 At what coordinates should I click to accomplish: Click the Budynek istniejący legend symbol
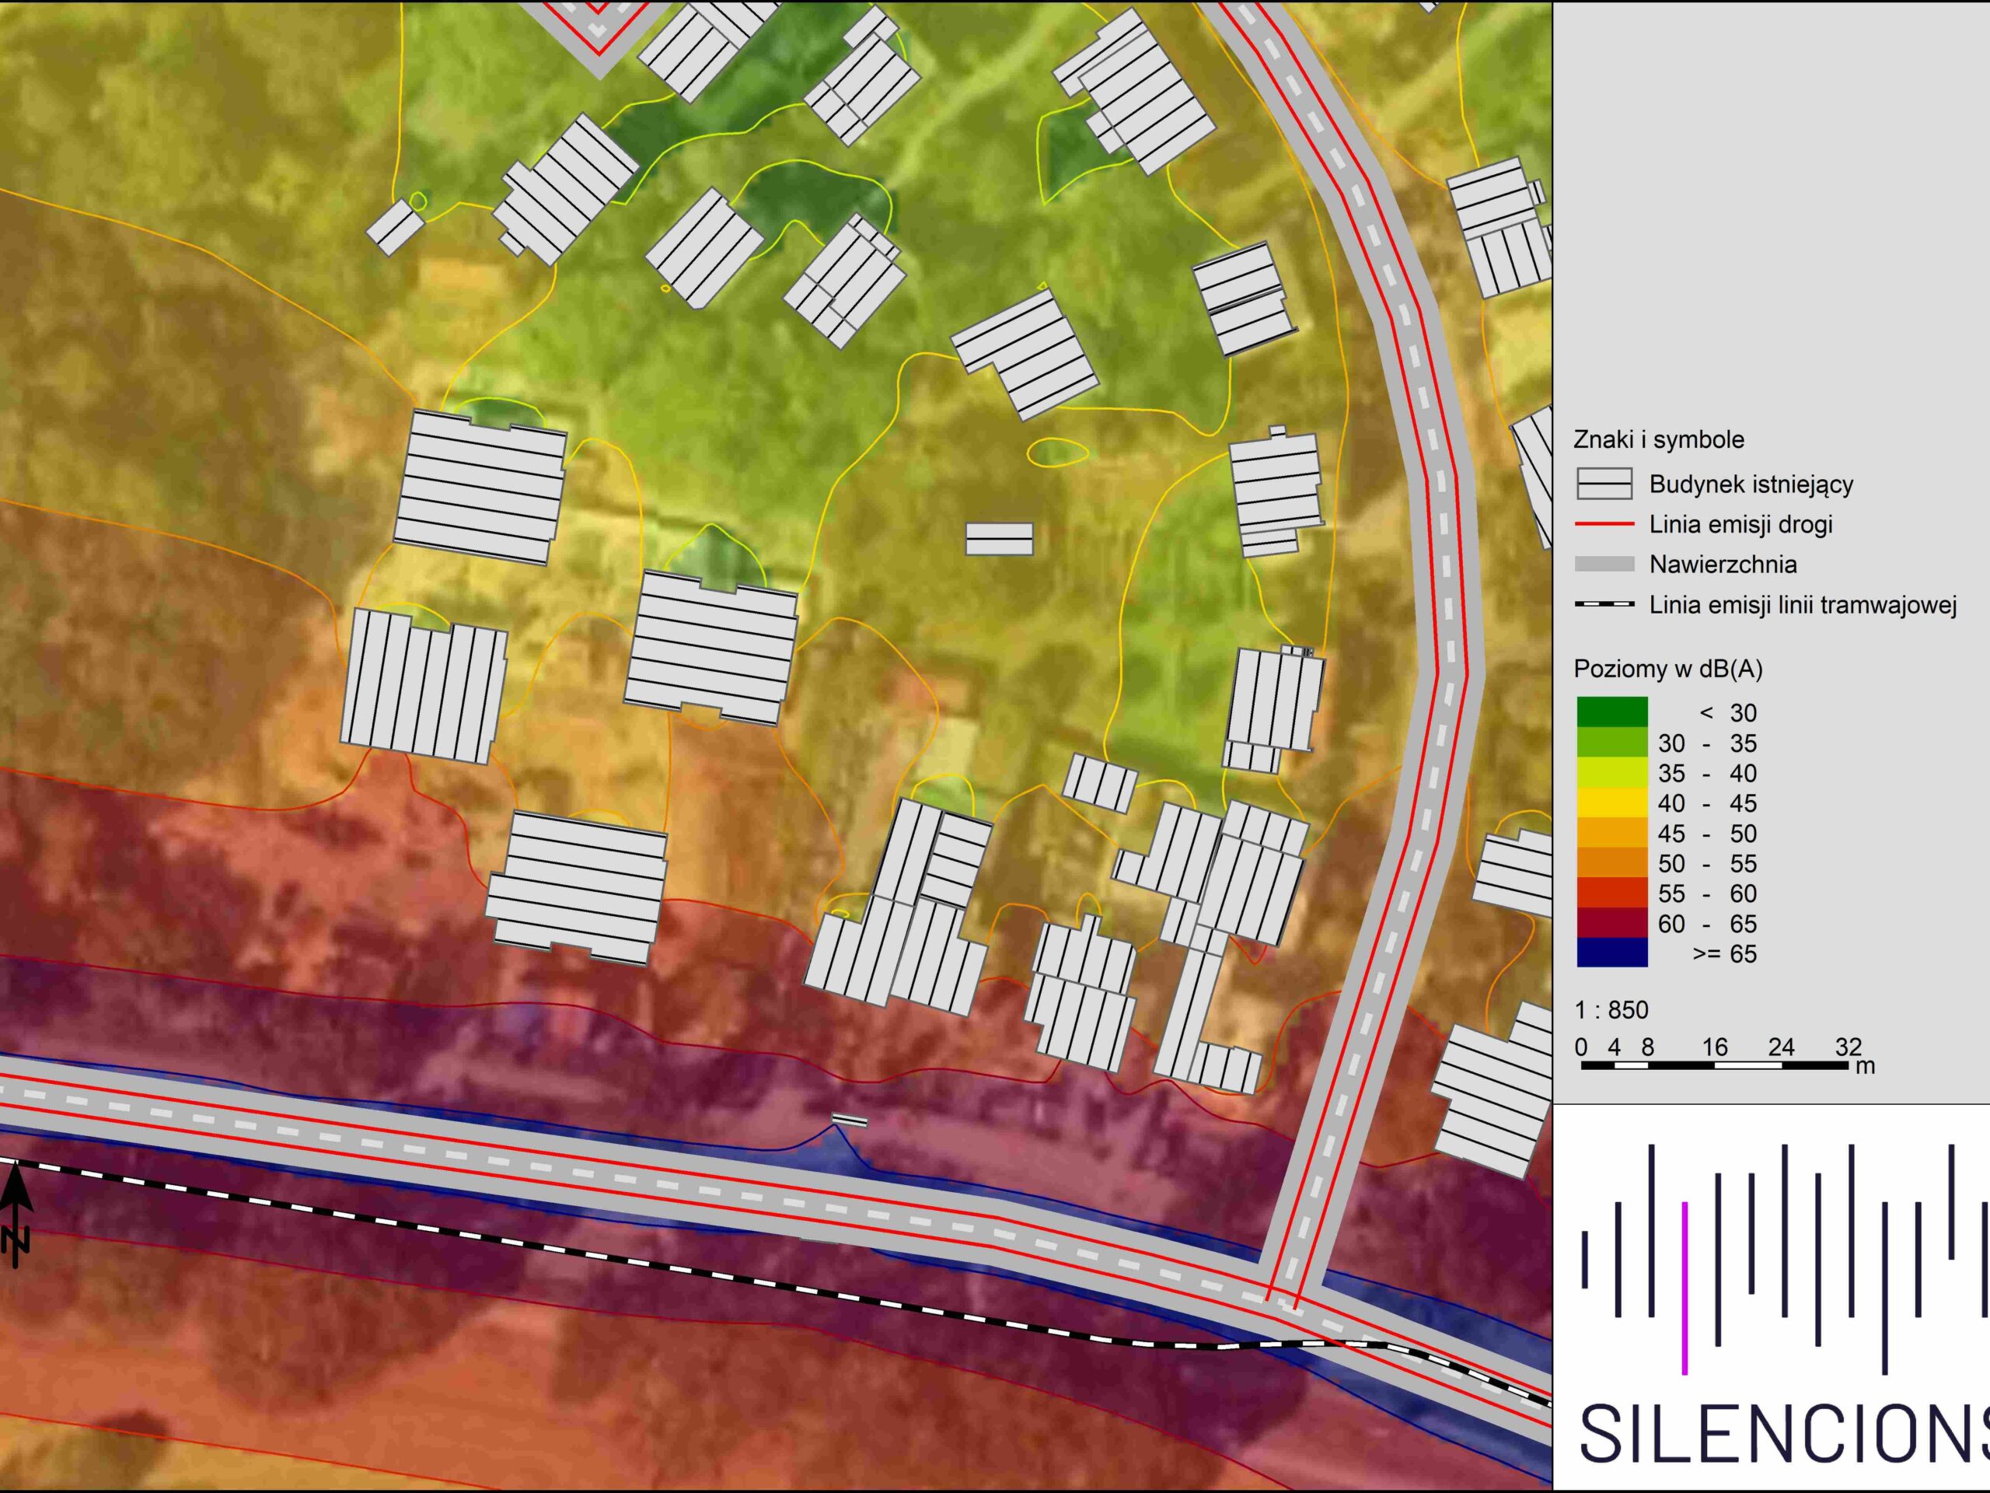pyautogui.click(x=1604, y=484)
